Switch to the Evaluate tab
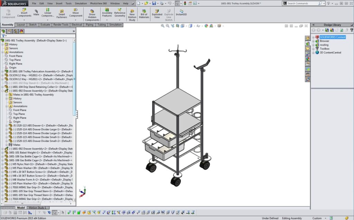 45,25
